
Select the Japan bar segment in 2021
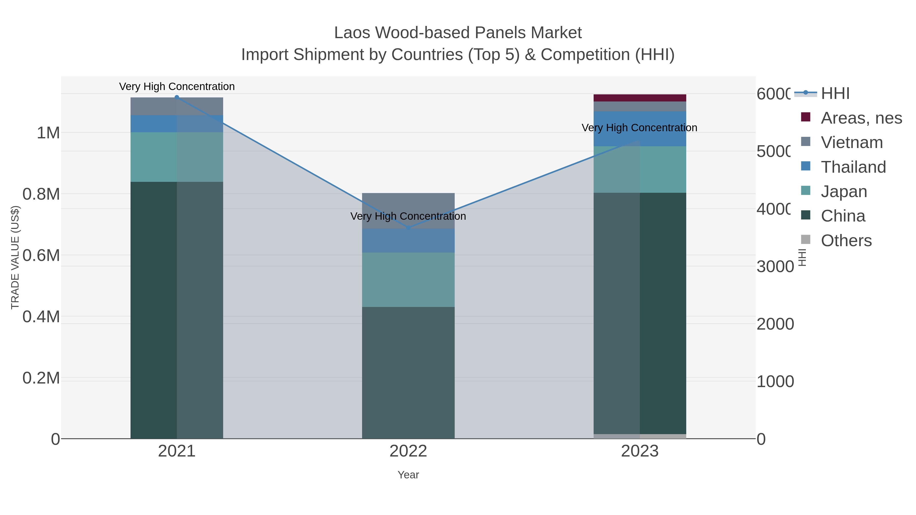(177, 157)
